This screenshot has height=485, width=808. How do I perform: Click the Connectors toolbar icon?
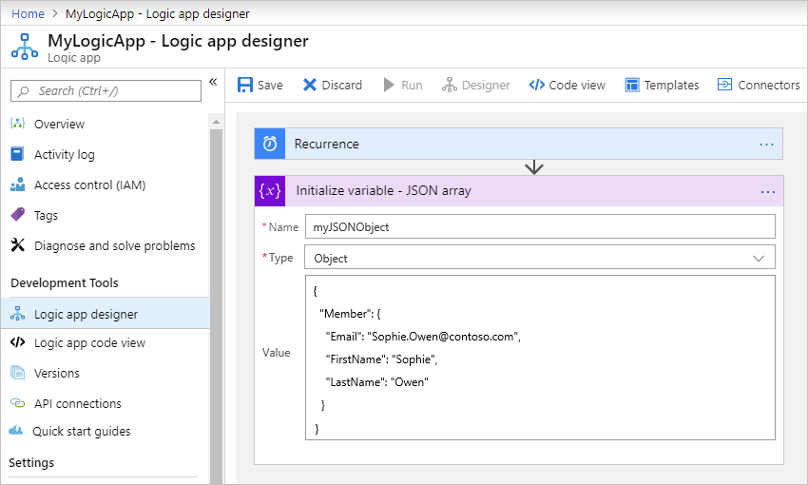(x=724, y=85)
